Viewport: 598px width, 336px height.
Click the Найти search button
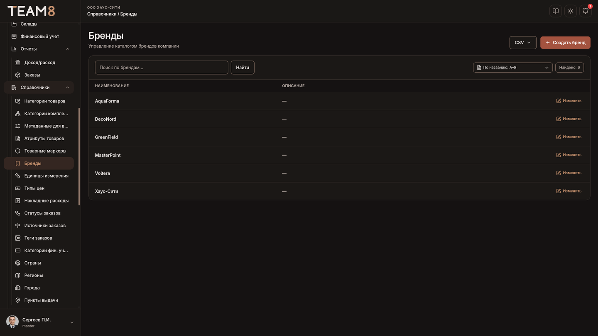point(243,68)
